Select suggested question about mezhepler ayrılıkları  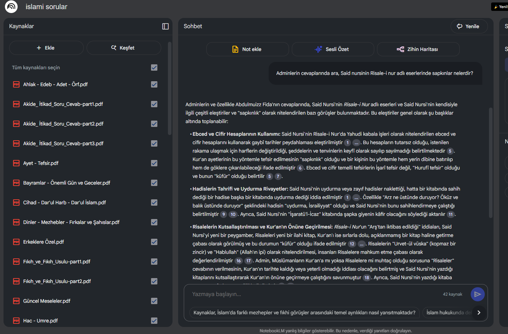click(305, 313)
